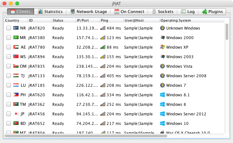Click the Philippines flag icon in PH row
This screenshot has height=143, width=233.
pos(16,95)
